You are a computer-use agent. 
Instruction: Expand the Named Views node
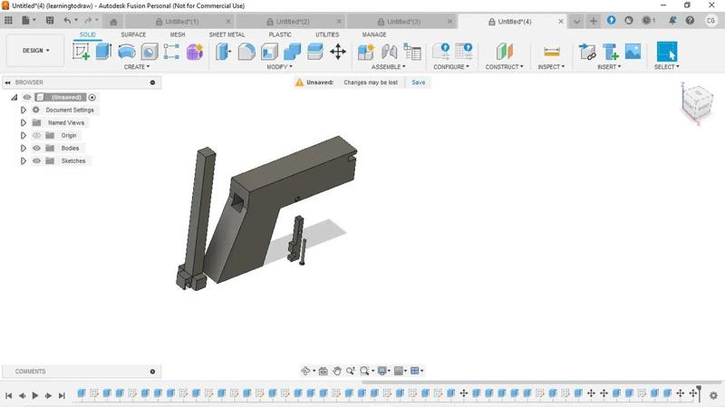tap(24, 122)
